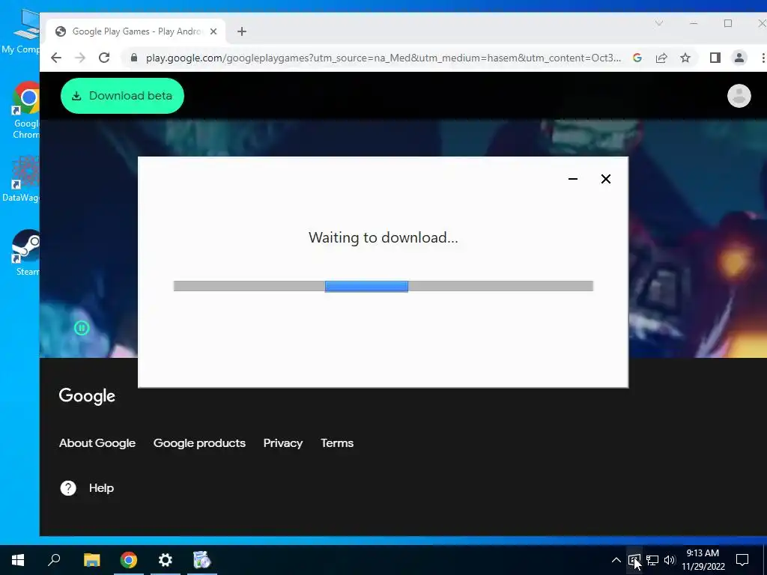Open Settings from the taskbar gear
The width and height of the screenshot is (767, 575).
[166, 560]
